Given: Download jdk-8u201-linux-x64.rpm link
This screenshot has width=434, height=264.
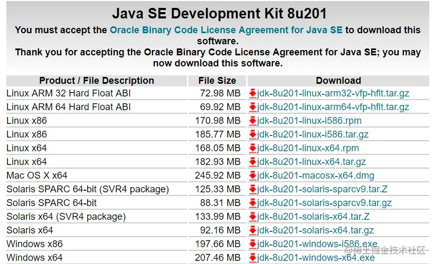Looking at the screenshot, I should point(308,148).
